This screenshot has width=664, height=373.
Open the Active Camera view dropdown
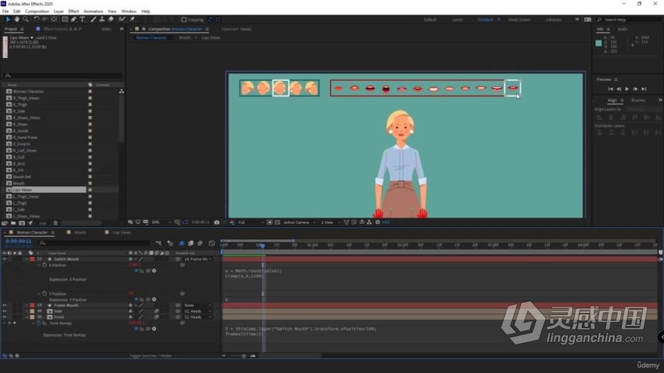coord(299,222)
